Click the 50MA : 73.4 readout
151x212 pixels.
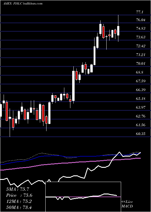tap(19, 207)
